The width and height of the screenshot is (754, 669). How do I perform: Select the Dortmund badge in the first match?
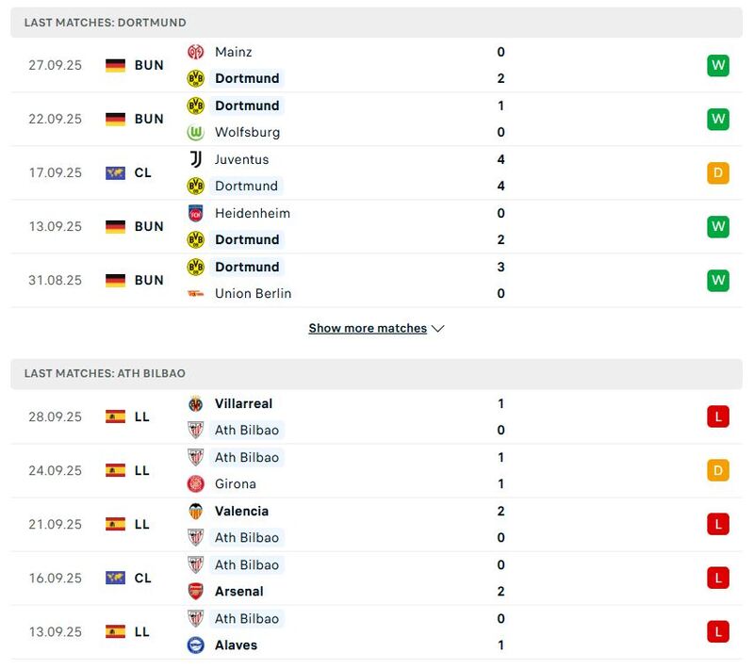pyautogui.click(x=198, y=78)
